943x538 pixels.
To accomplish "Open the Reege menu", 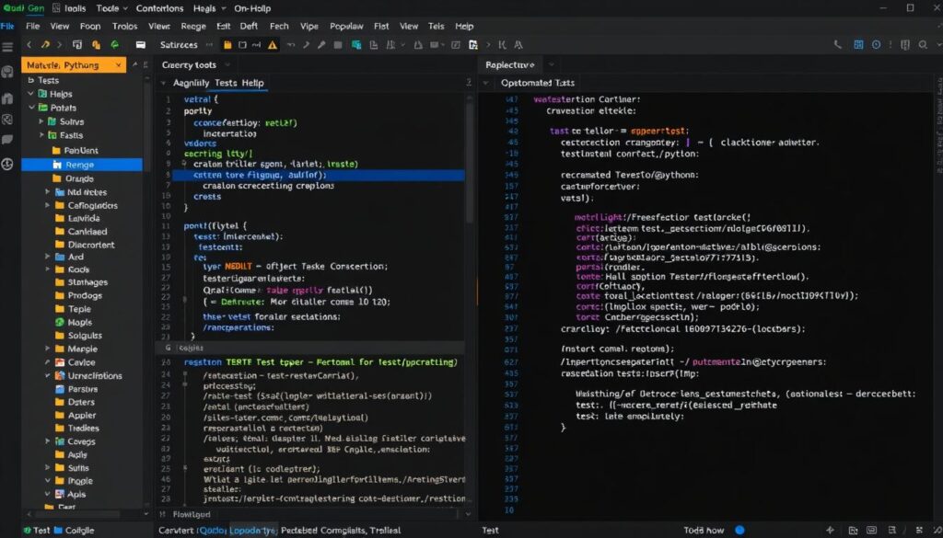I will [193, 27].
